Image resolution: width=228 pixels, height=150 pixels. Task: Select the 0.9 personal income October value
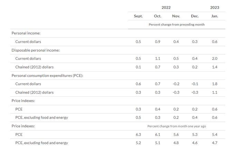(x=158, y=42)
